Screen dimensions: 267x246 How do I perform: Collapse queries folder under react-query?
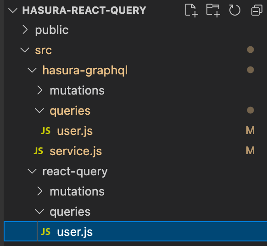39,212
